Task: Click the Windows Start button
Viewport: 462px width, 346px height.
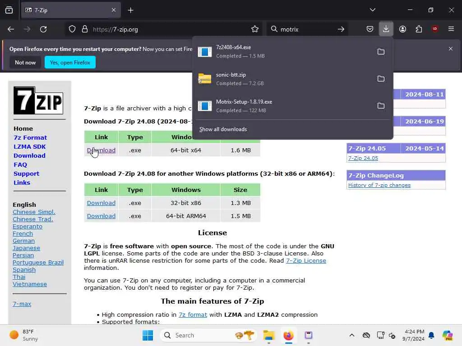Action: coord(148,335)
